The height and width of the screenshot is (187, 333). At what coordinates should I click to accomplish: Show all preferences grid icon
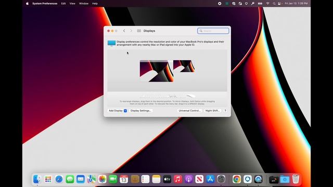[x=139, y=31]
